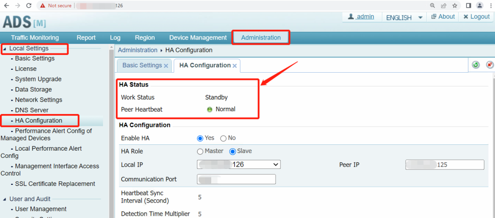
Task: Open the ENGLISH language dropdown
Action: click(x=404, y=18)
